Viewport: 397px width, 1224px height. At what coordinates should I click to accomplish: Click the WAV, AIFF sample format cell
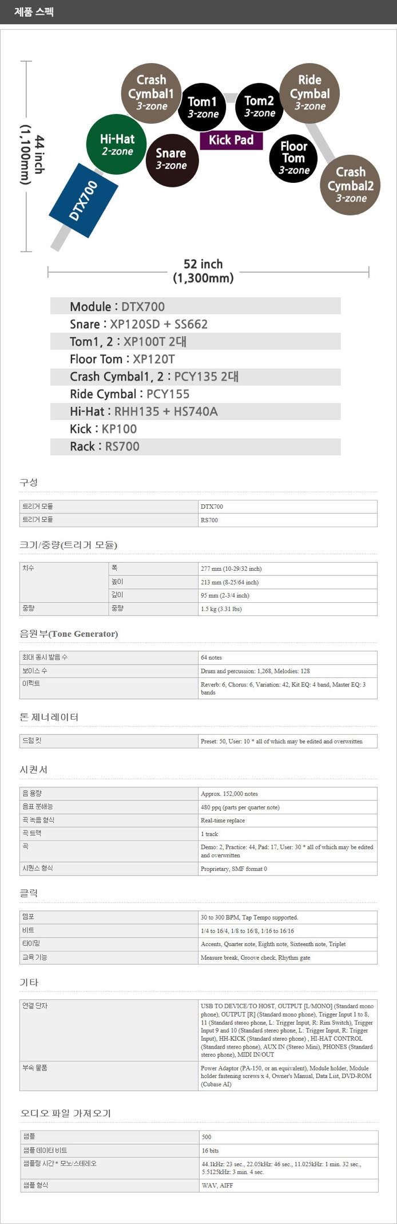point(288,1185)
